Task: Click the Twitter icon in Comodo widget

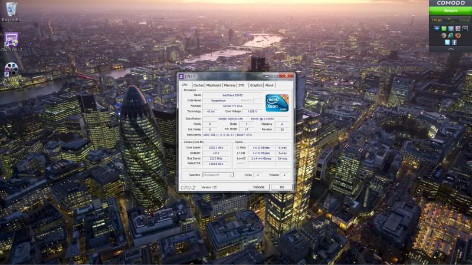Action: (447, 42)
